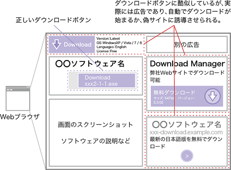Click the grey strip left of Download xxx2-1-1.exe
This screenshot has width=231, height=170.
[73, 80]
